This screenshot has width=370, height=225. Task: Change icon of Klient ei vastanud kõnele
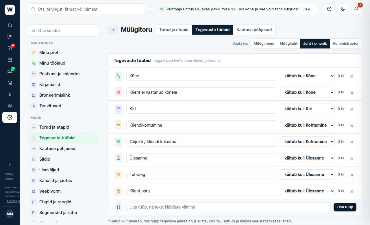click(119, 92)
